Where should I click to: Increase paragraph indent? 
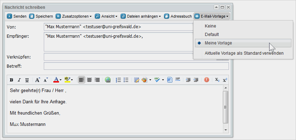click(x=188, y=80)
